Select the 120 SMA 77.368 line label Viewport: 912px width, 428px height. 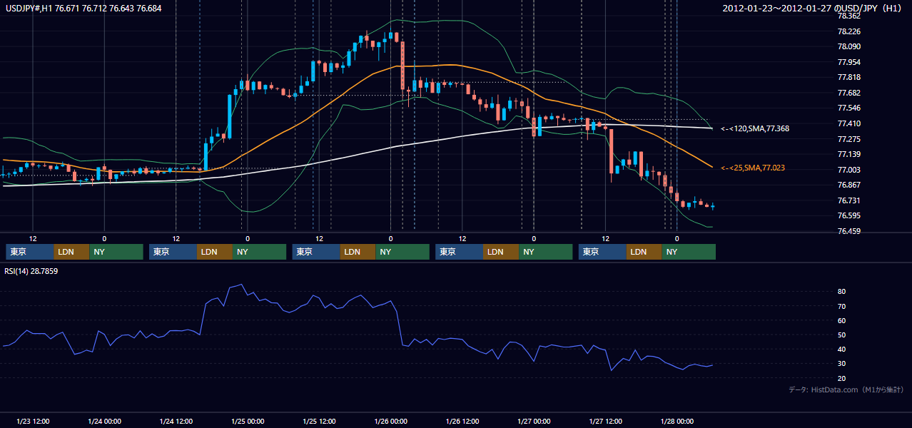754,129
